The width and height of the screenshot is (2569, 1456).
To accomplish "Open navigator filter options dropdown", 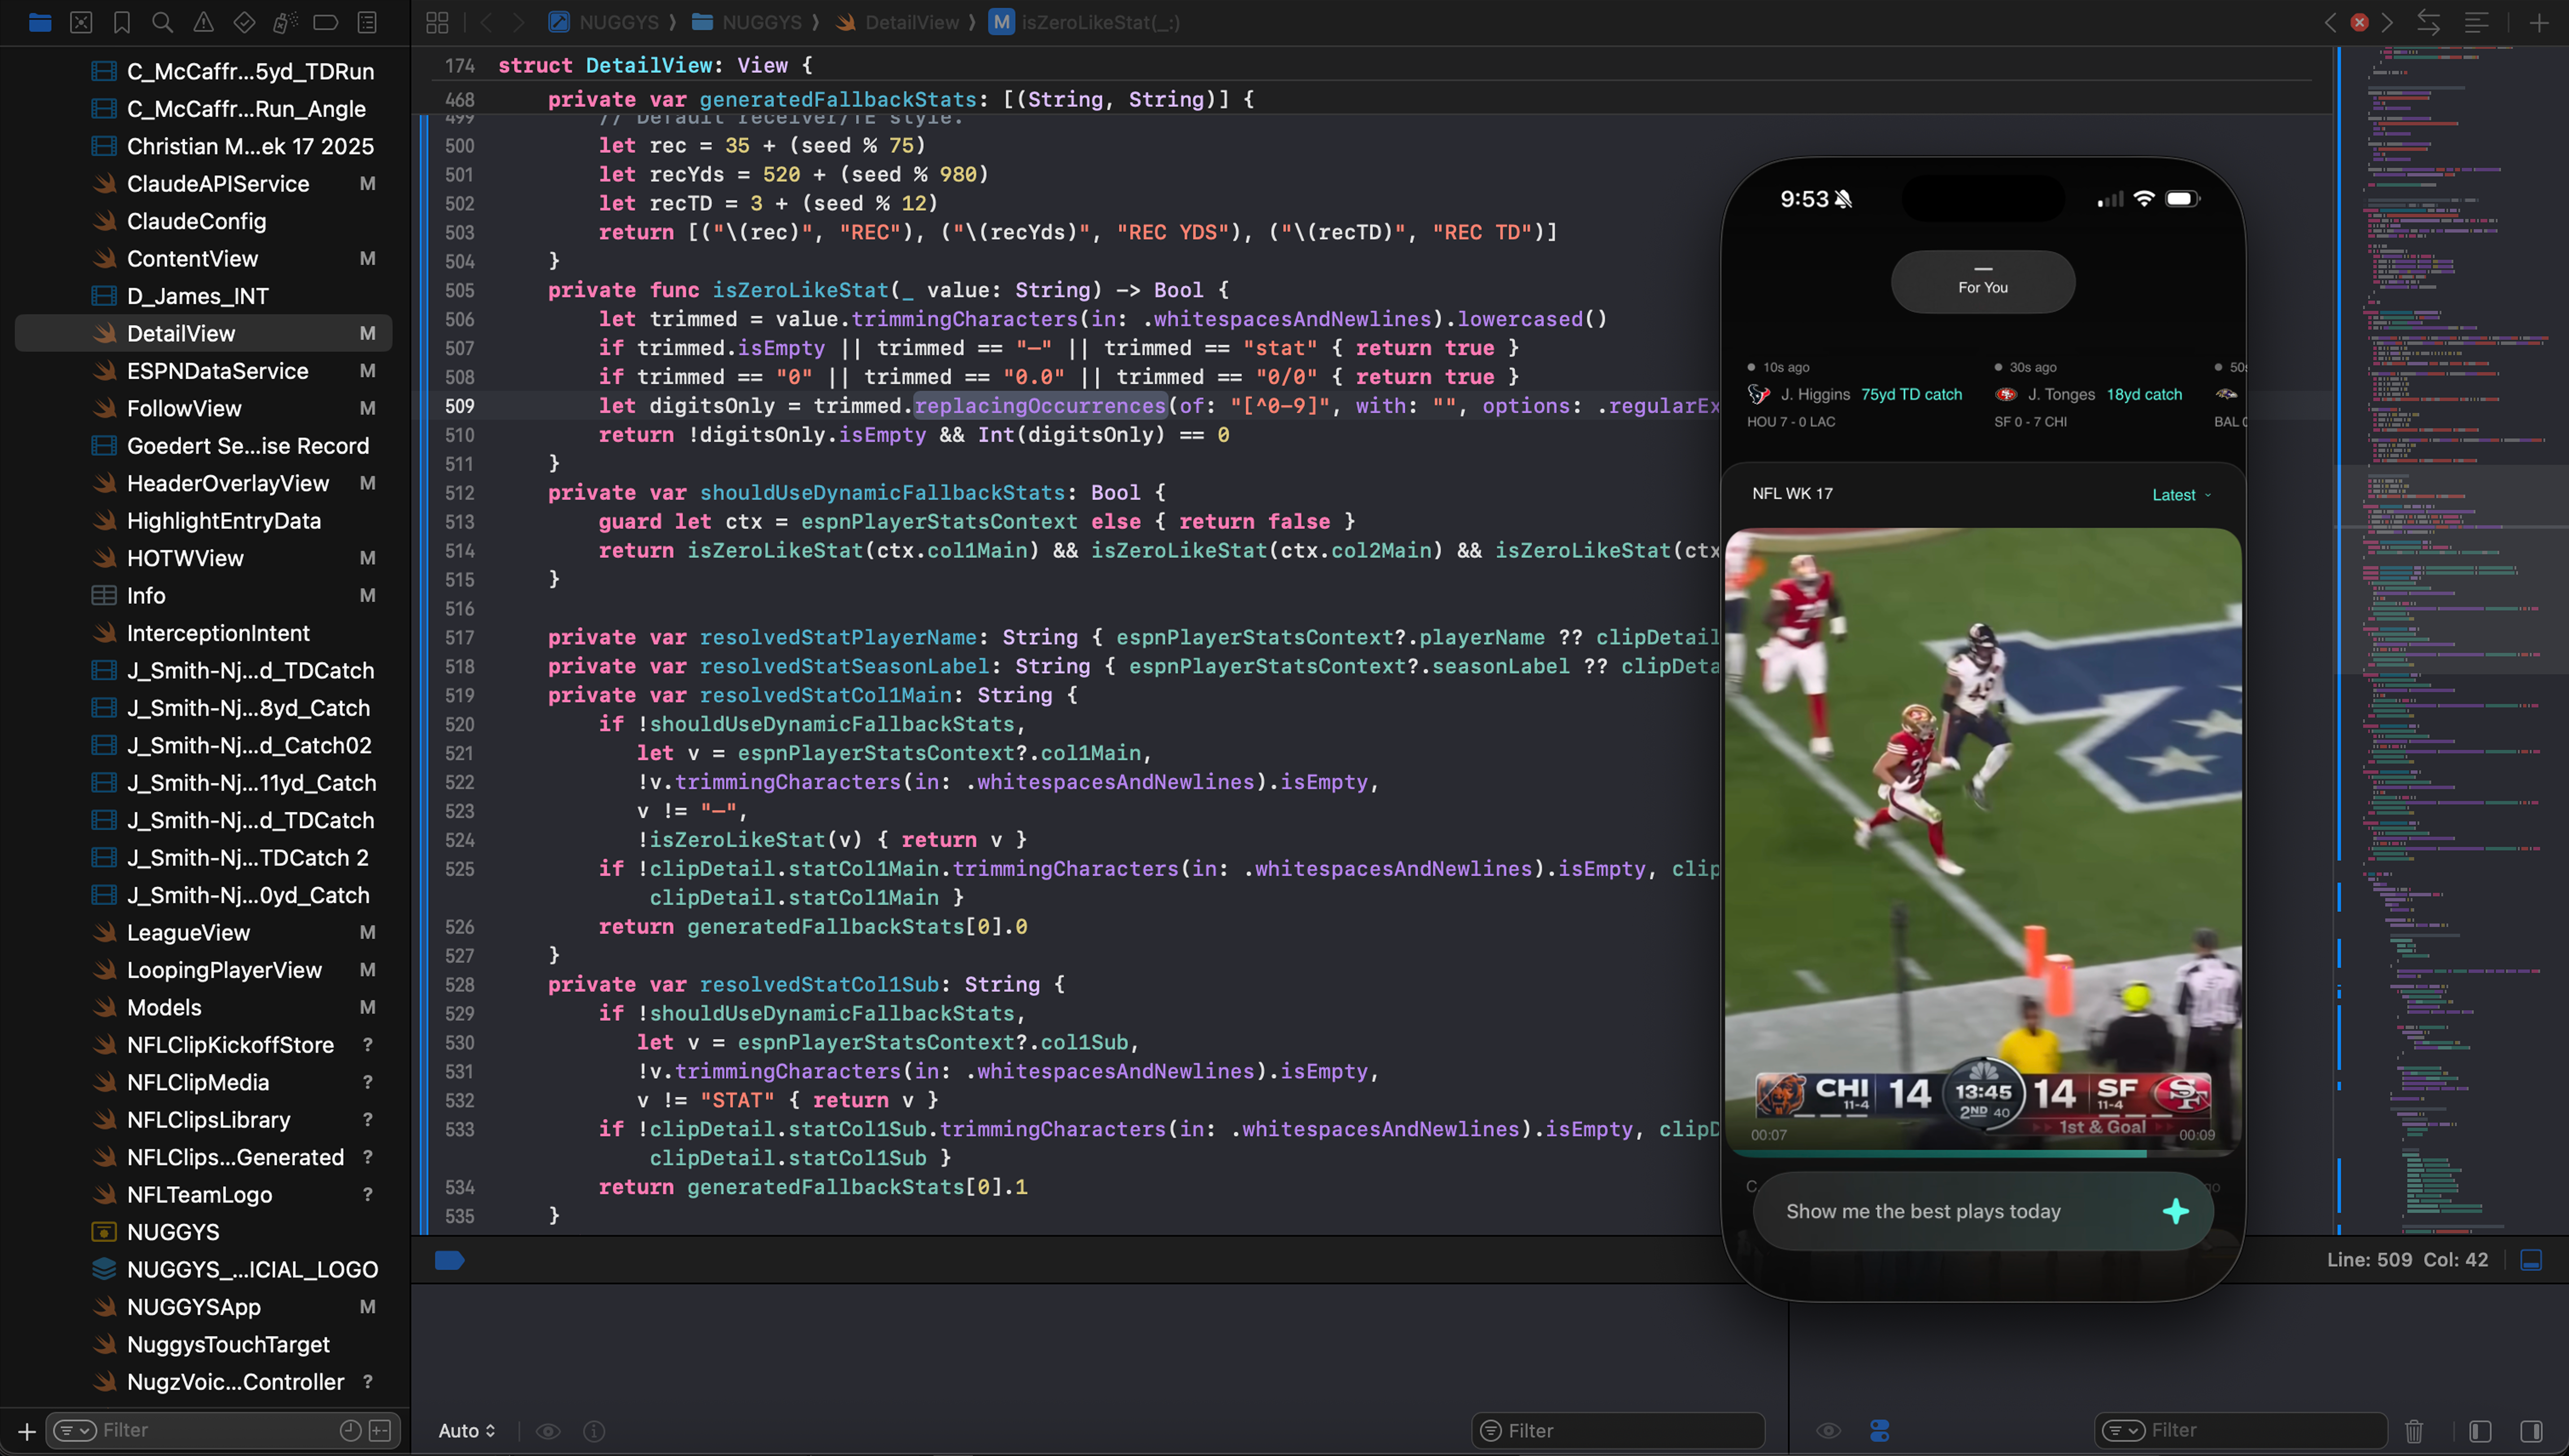I will [x=75, y=1431].
